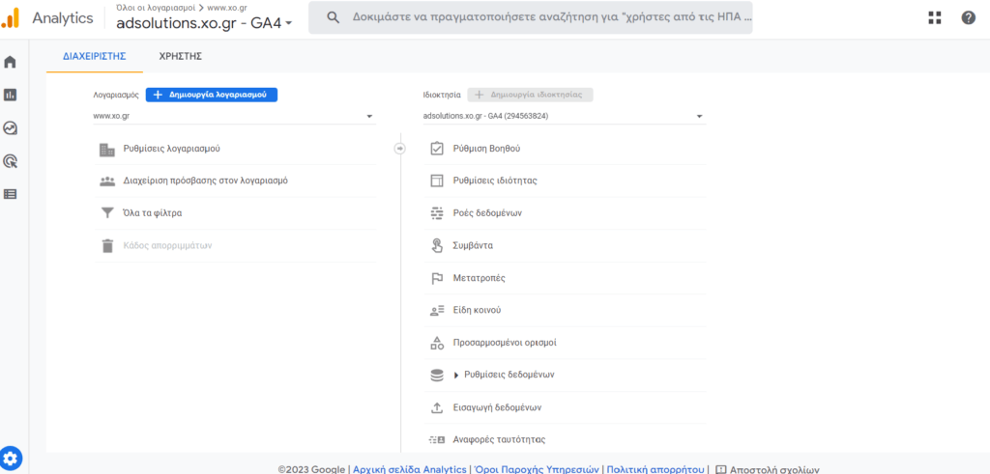Click the Εισαγωγή δεδομένων upload icon

pyautogui.click(x=437, y=407)
